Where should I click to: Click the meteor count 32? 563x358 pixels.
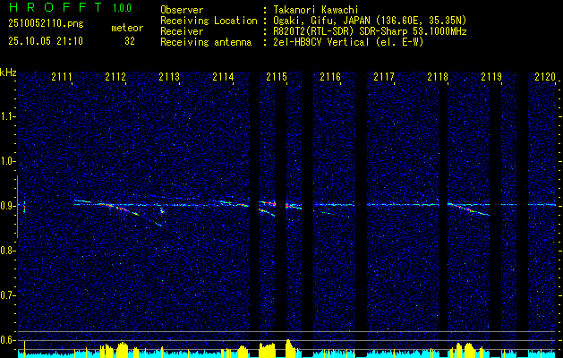coord(130,41)
